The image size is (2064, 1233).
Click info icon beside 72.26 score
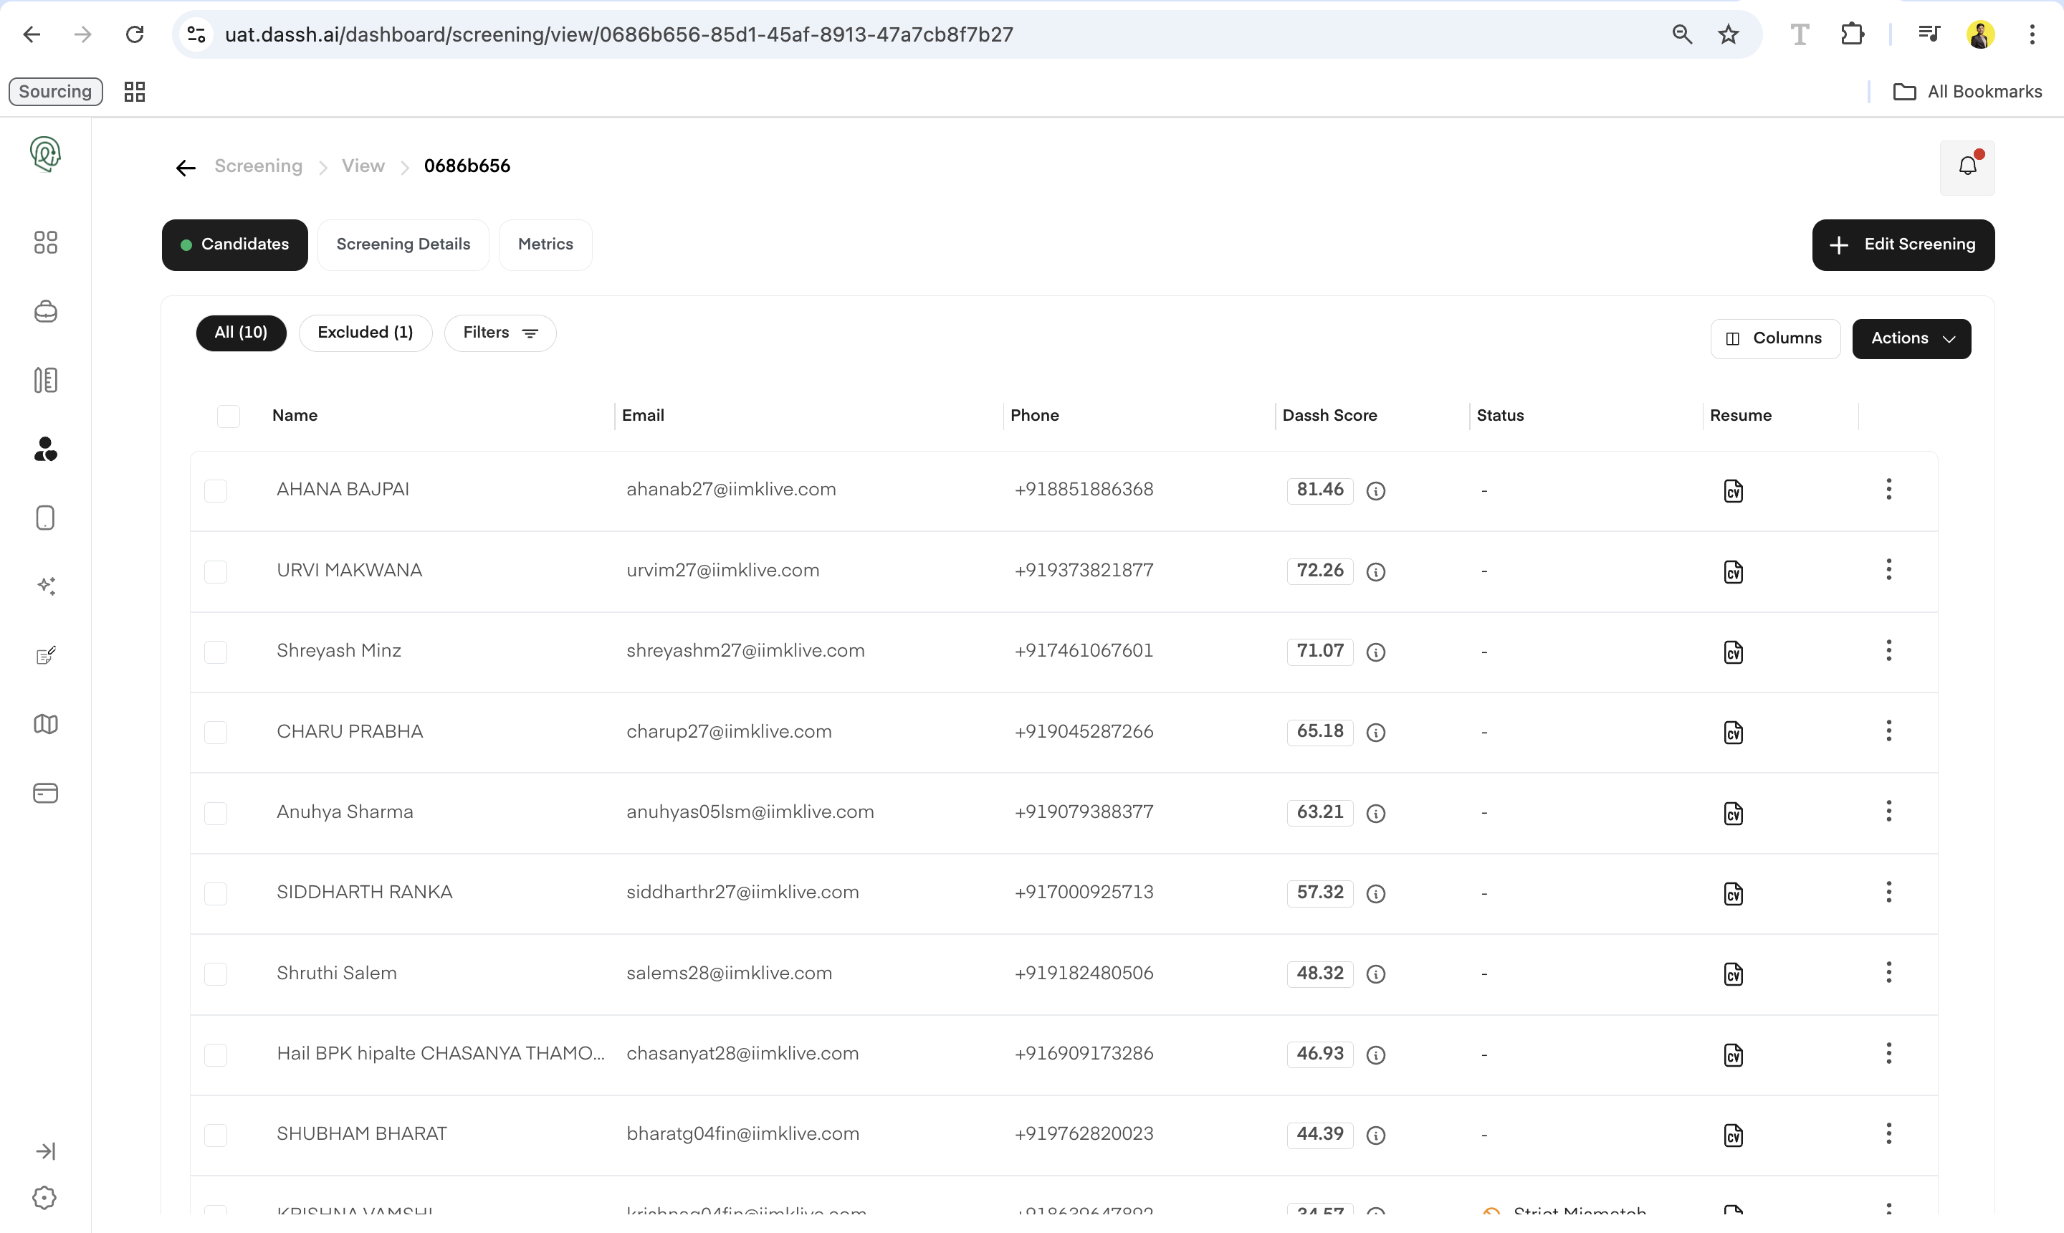tap(1375, 571)
